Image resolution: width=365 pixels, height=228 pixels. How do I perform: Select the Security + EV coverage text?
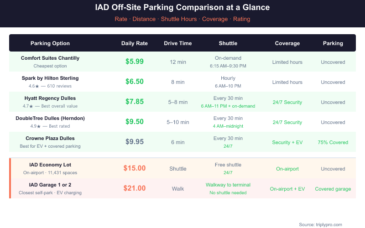287,142
